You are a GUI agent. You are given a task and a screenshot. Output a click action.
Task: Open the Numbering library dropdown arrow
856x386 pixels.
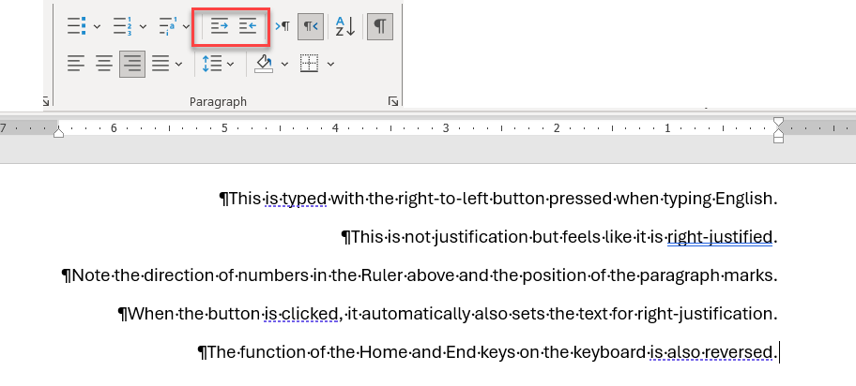(x=143, y=25)
